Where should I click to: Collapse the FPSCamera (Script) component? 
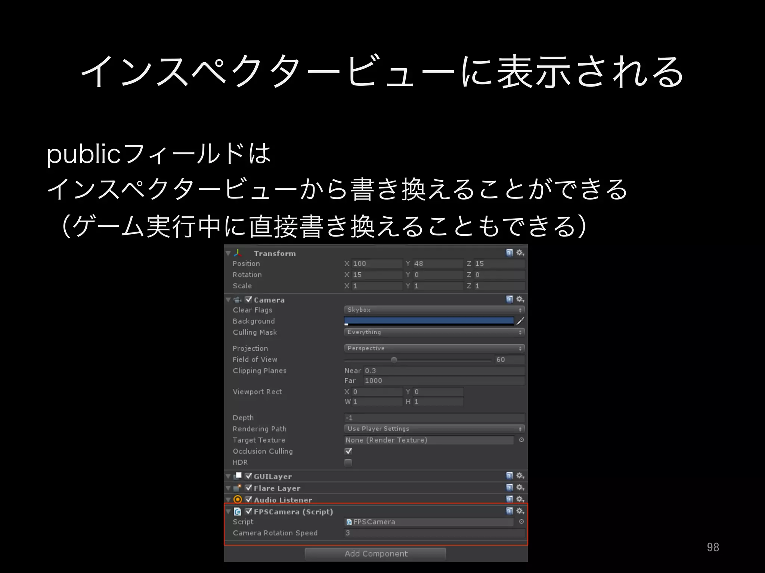[x=228, y=511]
